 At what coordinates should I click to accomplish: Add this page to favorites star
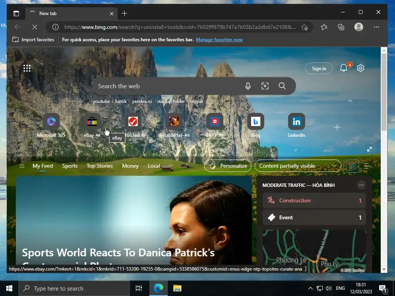pyautogui.click(x=305, y=27)
